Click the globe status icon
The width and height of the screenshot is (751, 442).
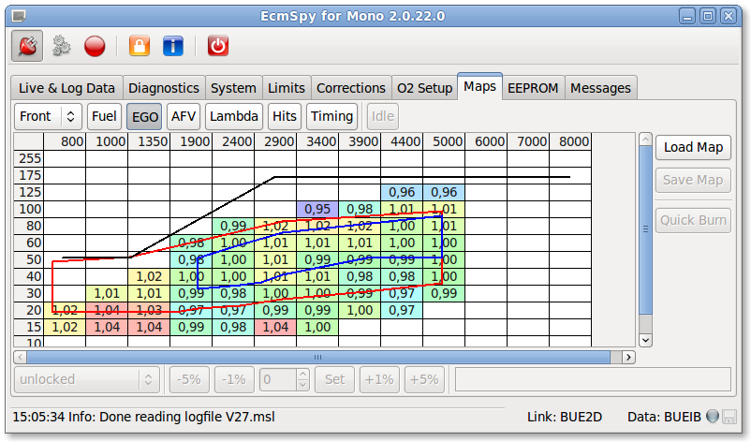pos(713,415)
